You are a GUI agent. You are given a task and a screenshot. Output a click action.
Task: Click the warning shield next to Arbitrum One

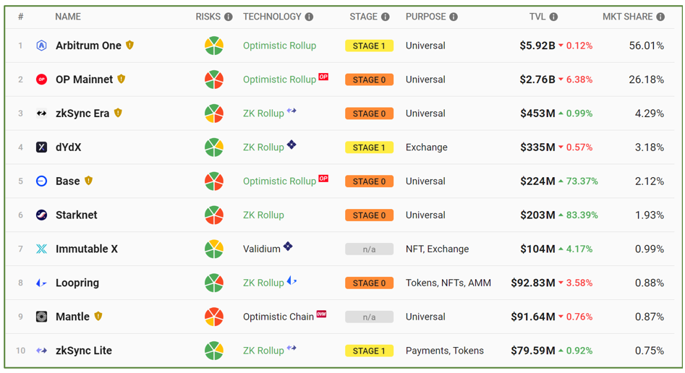129,45
